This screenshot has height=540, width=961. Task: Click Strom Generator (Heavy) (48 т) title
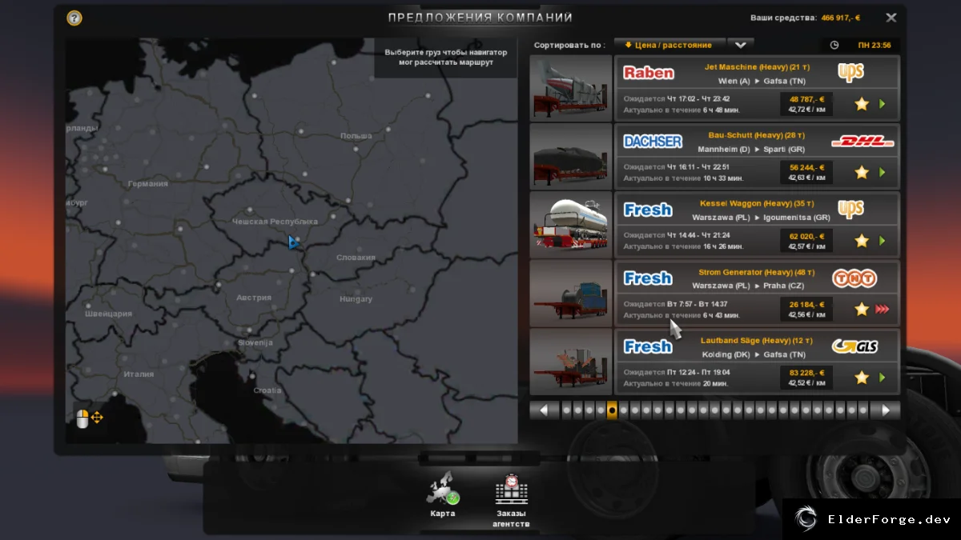click(x=756, y=272)
